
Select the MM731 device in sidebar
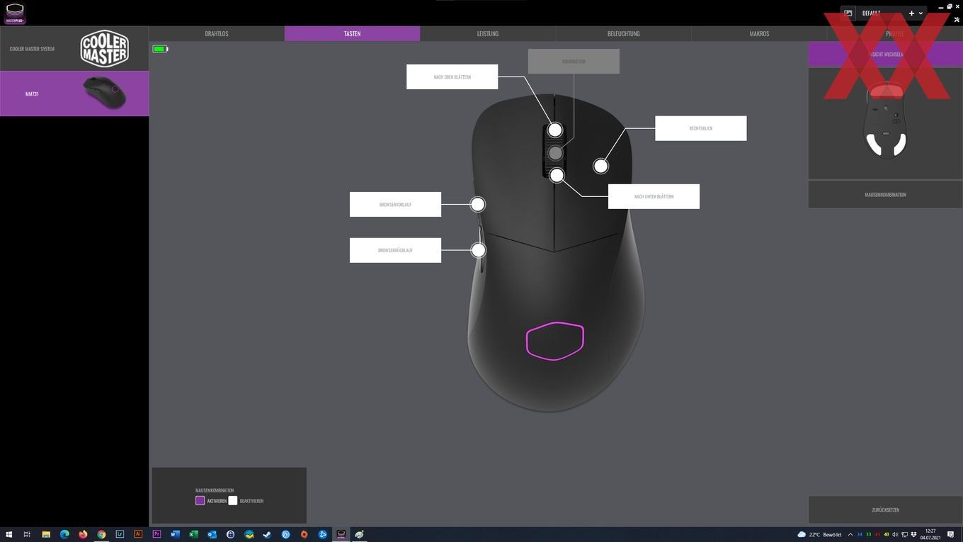click(74, 94)
